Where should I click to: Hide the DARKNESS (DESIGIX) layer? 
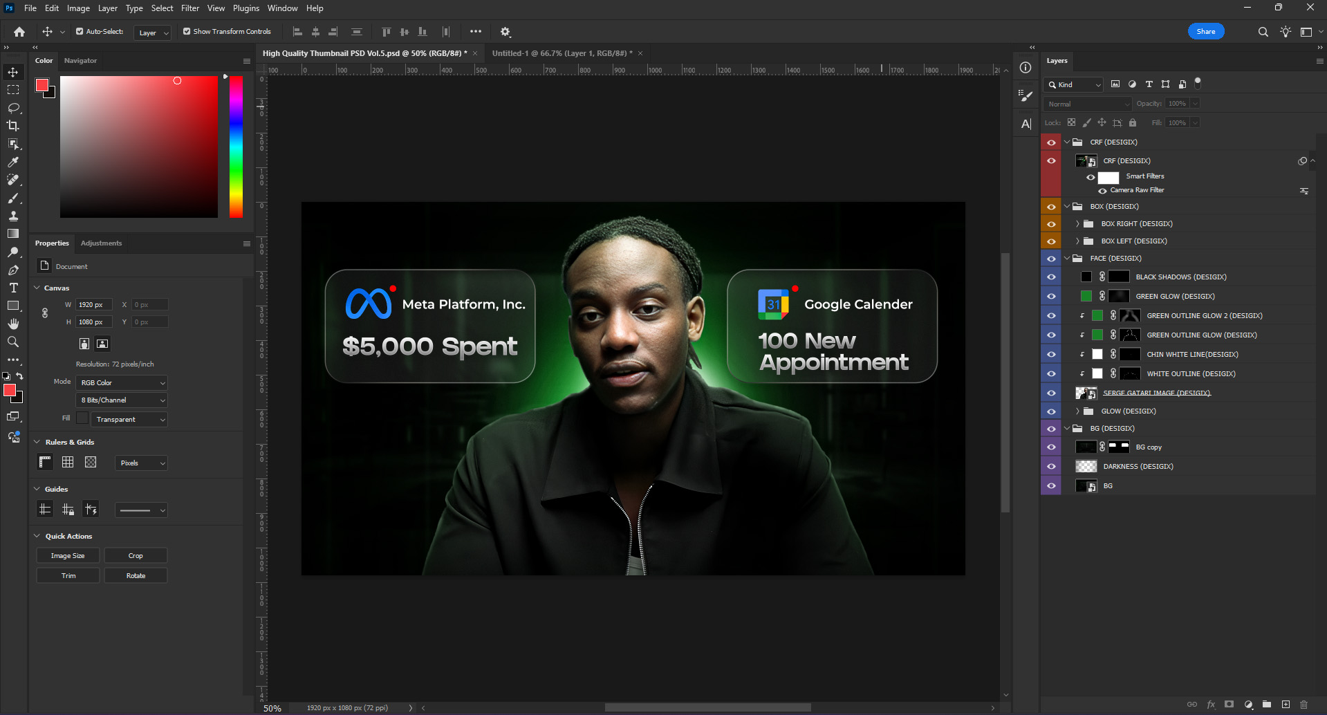(1051, 466)
